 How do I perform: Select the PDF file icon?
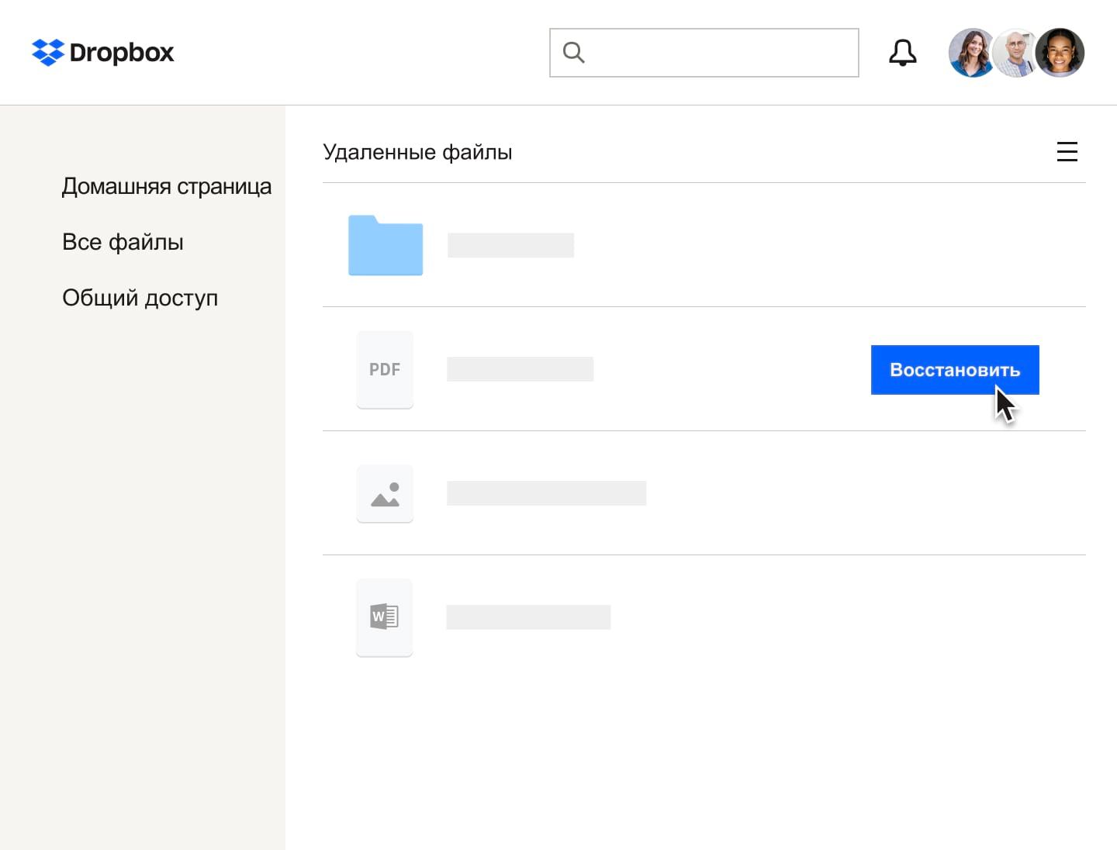(385, 369)
